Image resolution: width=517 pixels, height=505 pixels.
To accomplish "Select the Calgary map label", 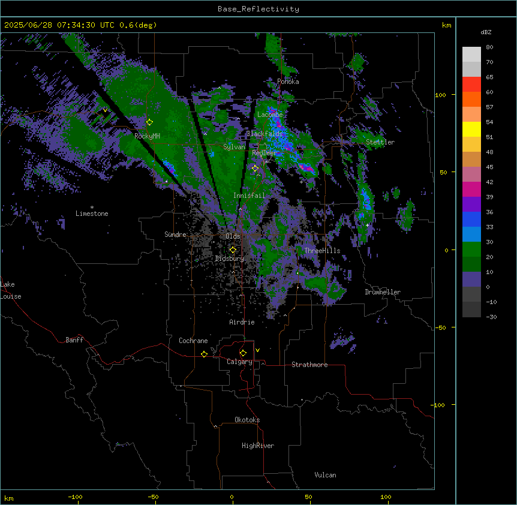I will coord(239,362).
